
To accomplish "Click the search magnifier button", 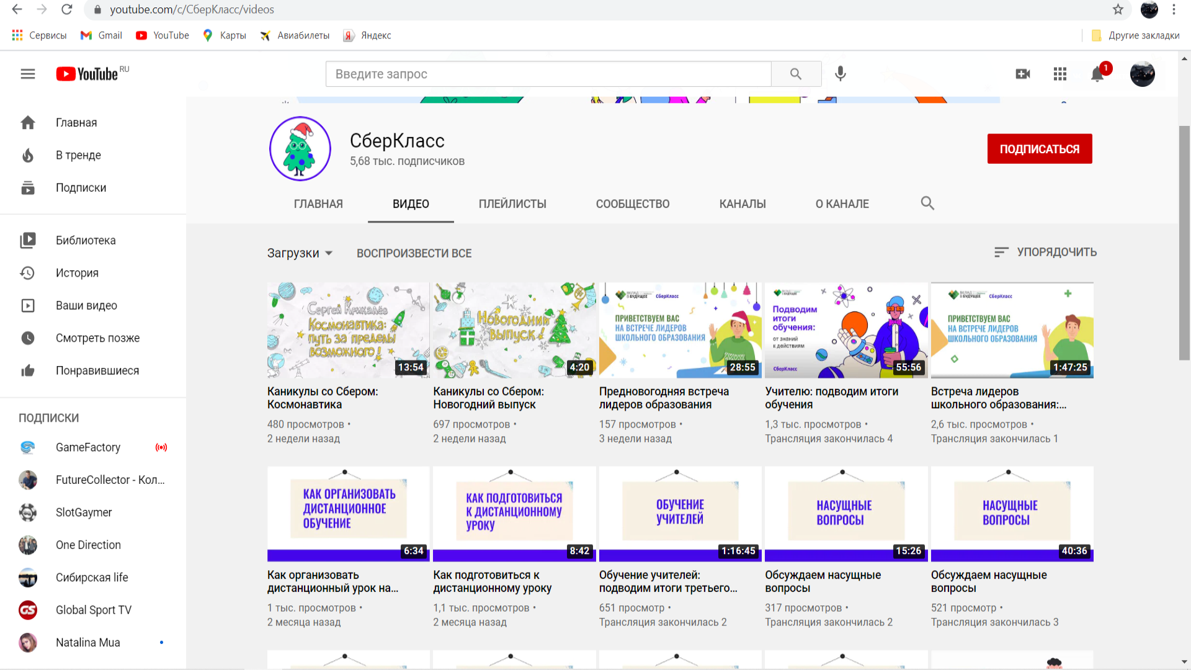I will pyautogui.click(x=796, y=74).
